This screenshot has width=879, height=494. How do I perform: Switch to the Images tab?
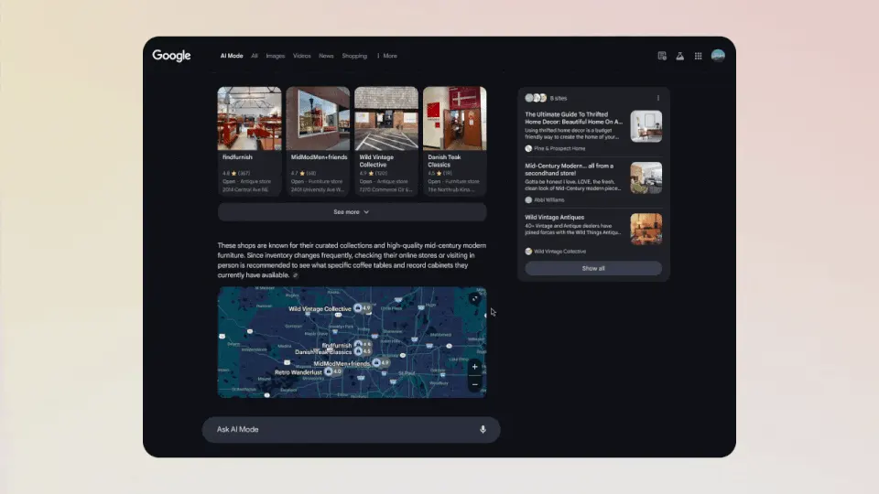pos(276,56)
